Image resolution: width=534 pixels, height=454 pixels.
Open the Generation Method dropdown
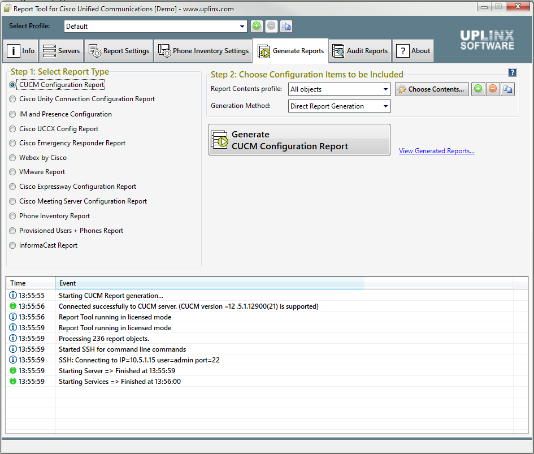click(339, 106)
